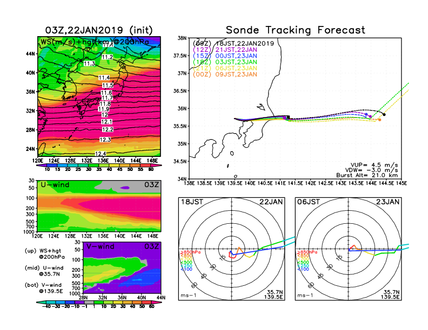The image size is (428, 330).
Task: Click the "(mid) U-wind @35.7N" note
Action: [x=44, y=271]
